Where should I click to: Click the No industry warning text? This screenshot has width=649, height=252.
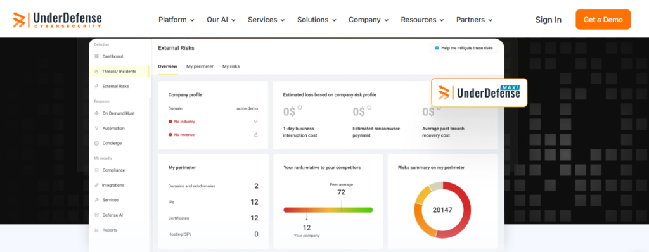pyautogui.click(x=184, y=122)
